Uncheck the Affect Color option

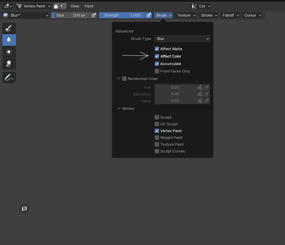click(157, 56)
